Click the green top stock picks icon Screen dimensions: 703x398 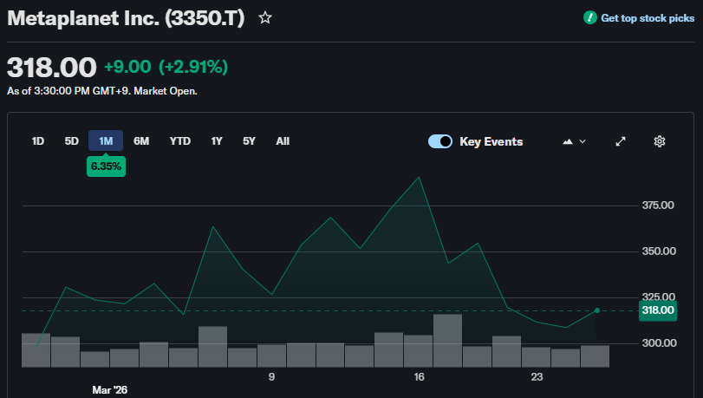click(x=590, y=17)
